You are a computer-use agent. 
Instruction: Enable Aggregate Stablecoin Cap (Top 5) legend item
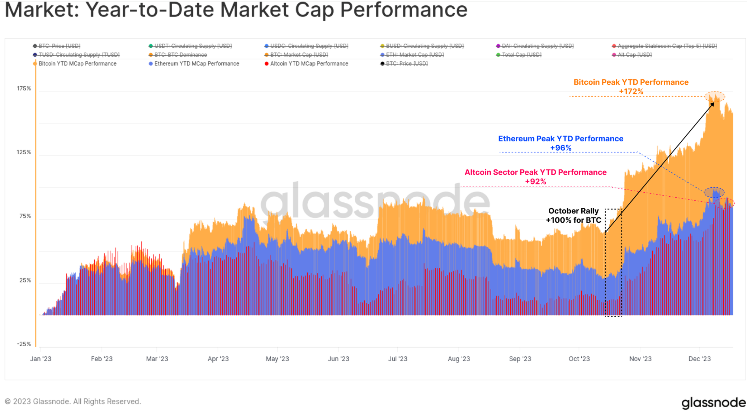pos(667,46)
